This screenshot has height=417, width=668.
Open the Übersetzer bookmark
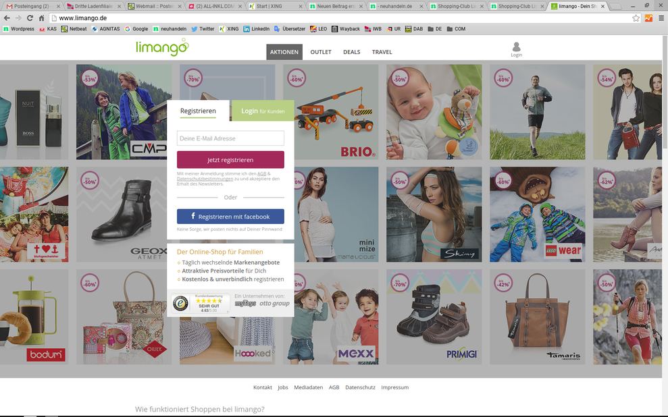[x=290, y=29]
